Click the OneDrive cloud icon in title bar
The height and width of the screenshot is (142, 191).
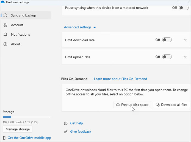(2, 2)
